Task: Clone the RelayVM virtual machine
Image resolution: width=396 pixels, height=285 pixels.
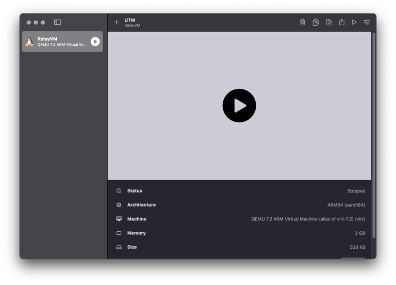Action: pyautogui.click(x=316, y=22)
